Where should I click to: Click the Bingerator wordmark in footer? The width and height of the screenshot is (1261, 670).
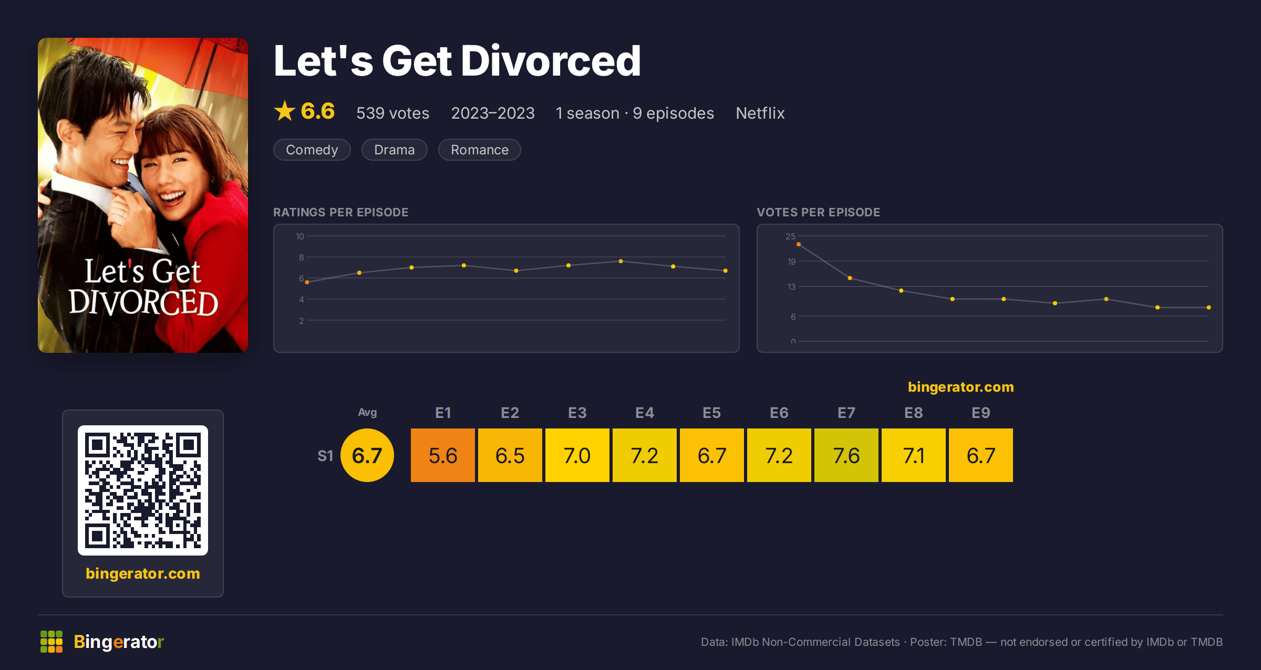119,642
